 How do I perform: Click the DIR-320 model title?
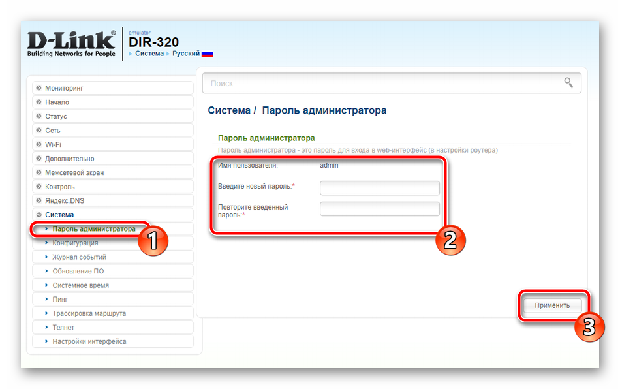(x=153, y=42)
